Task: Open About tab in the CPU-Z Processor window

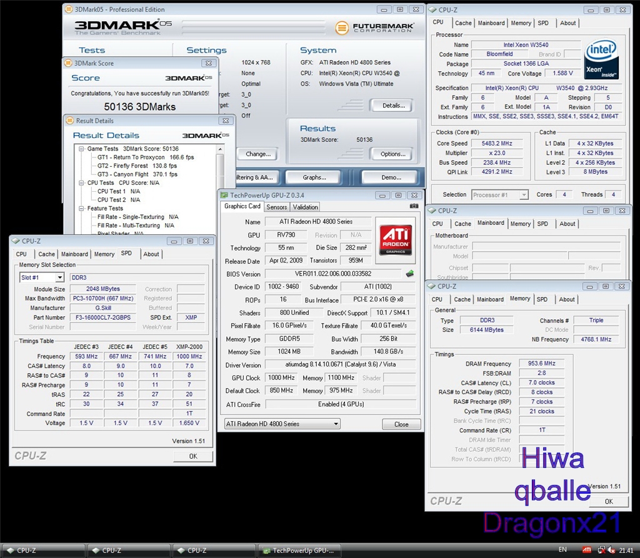Action: coord(567,23)
